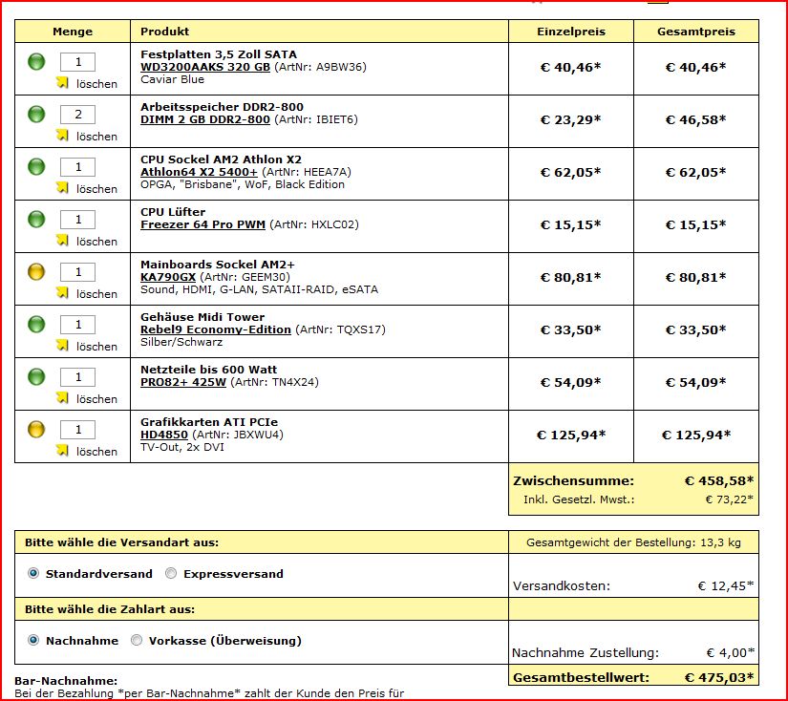Open WD3200AAKS 320 GB product link
Image resolution: width=788 pixels, height=701 pixels.
coord(205,67)
